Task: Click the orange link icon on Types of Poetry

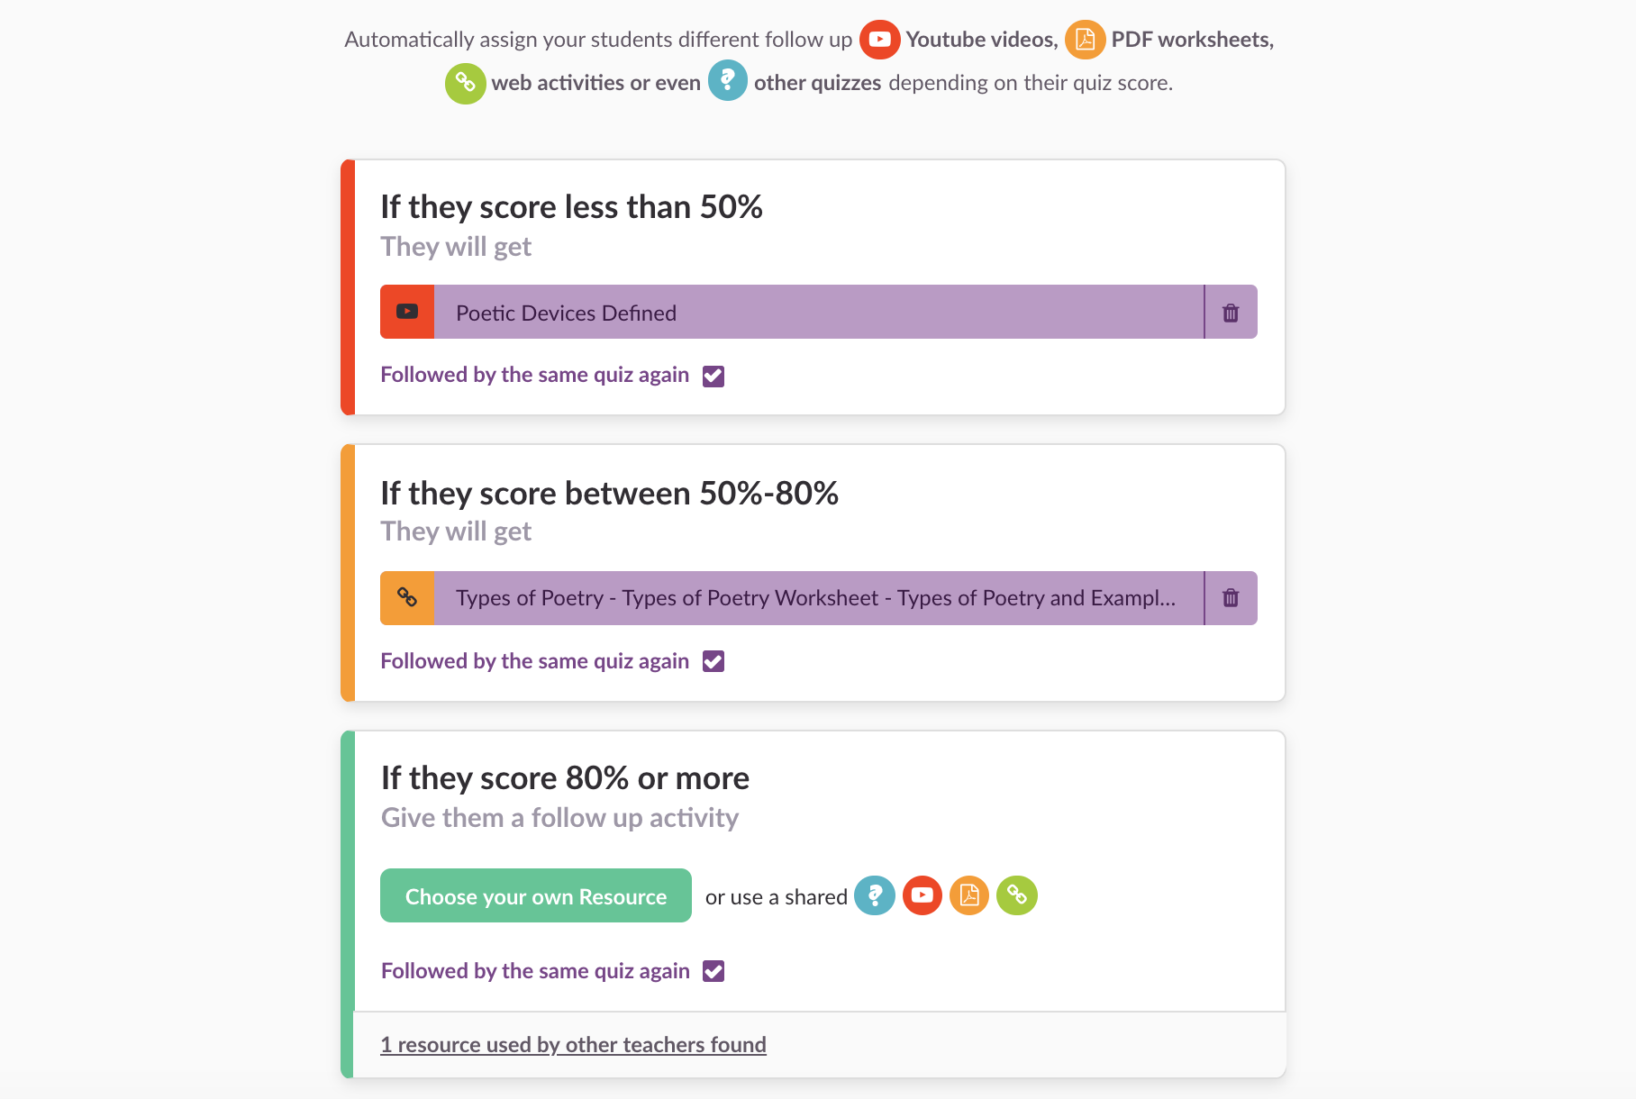Action: click(407, 598)
